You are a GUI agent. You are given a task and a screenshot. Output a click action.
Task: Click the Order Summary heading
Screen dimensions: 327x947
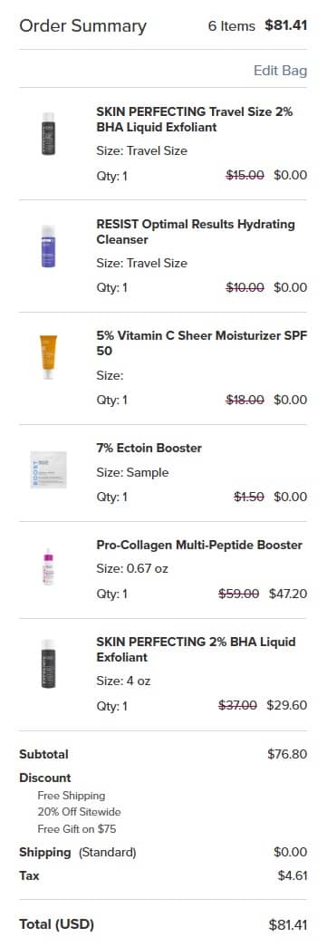point(82,26)
